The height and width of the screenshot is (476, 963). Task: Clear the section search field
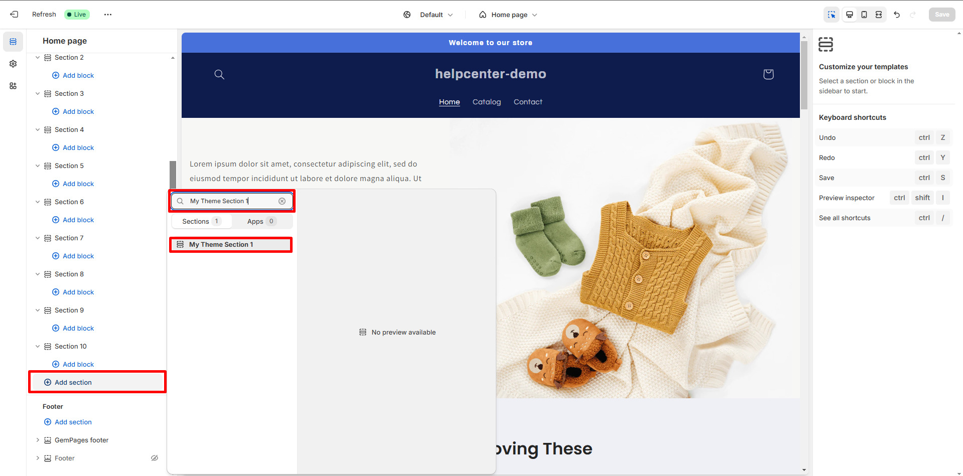tap(282, 201)
